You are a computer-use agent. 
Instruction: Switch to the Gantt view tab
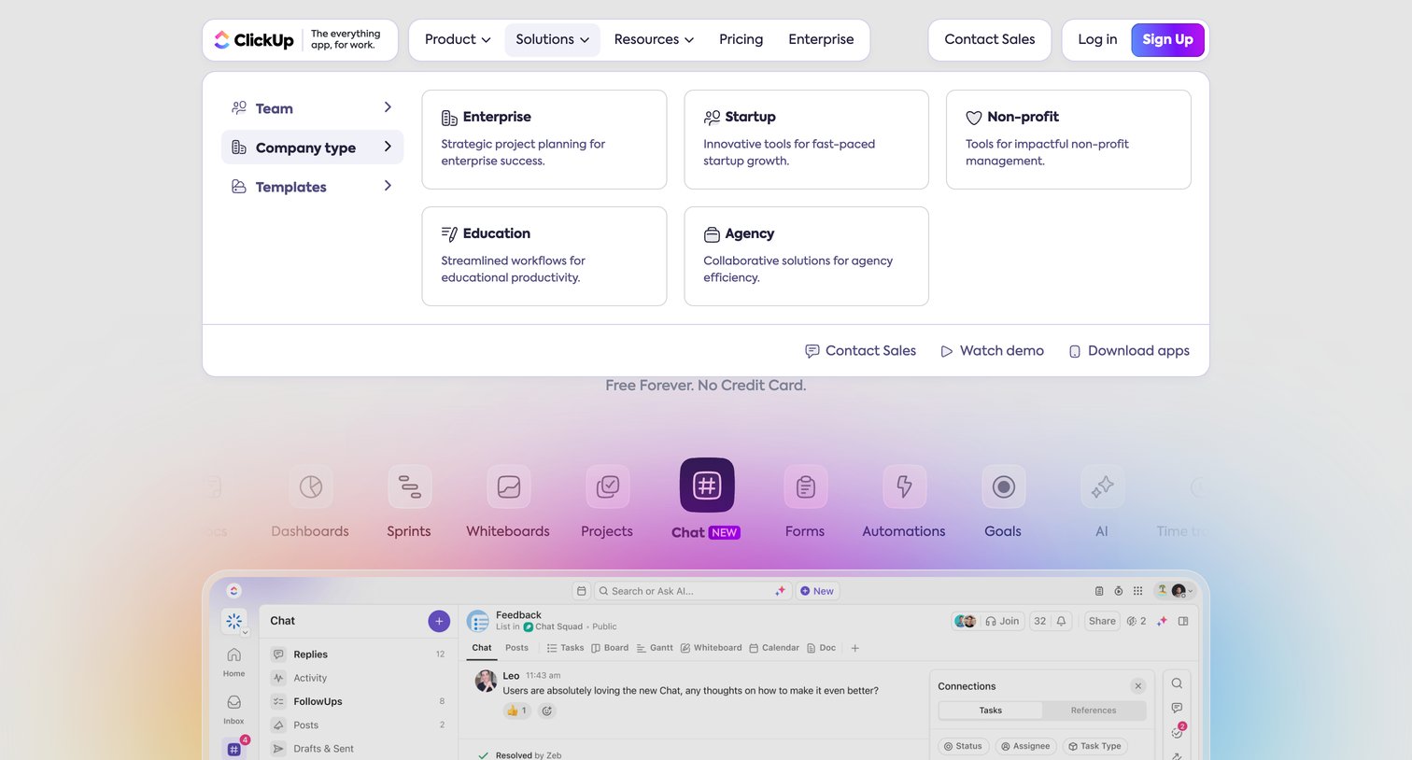pyautogui.click(x=655, y=648)
